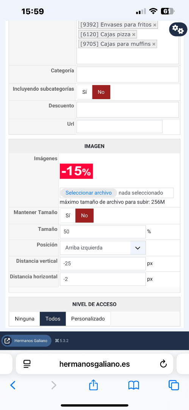Click the Descuento input field
The image size is (189, 410).
128,110
